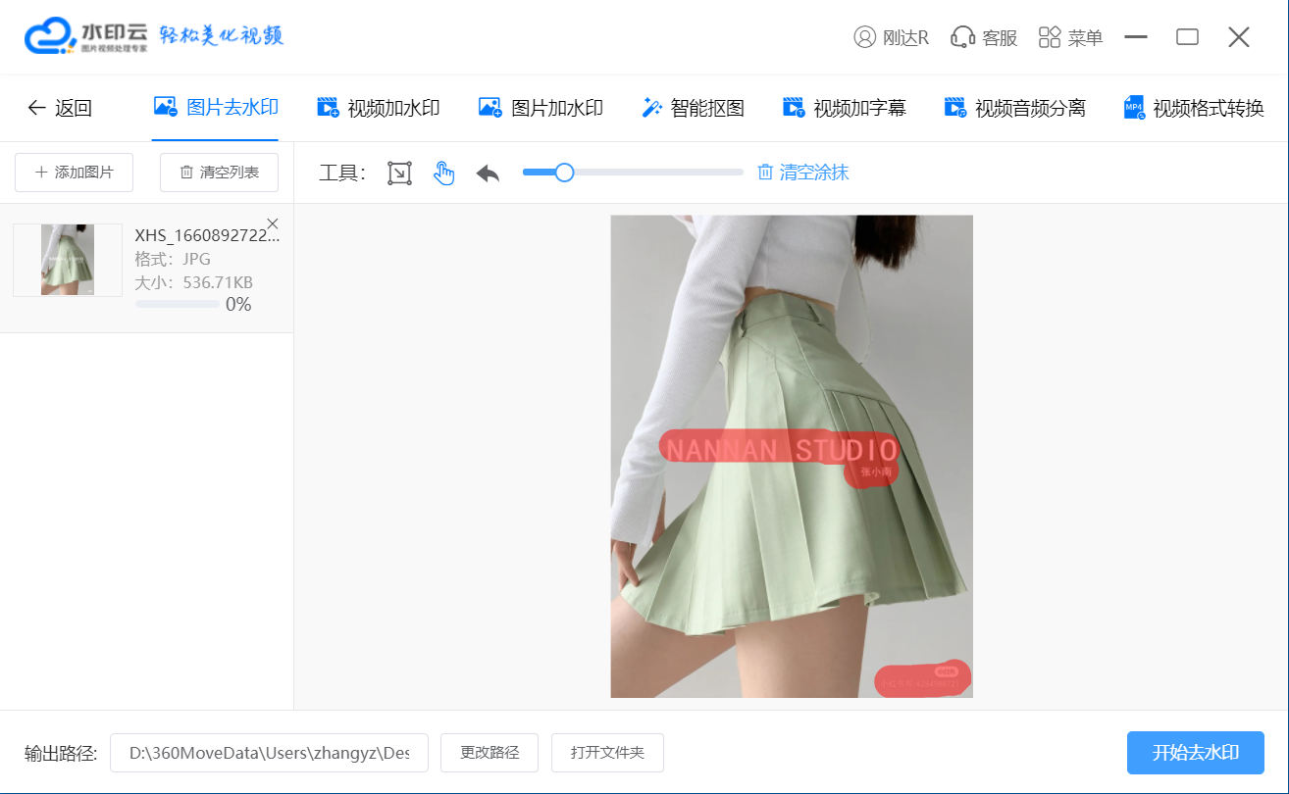
Task: Select the rectangle selection tool
Action: [399, 174]
